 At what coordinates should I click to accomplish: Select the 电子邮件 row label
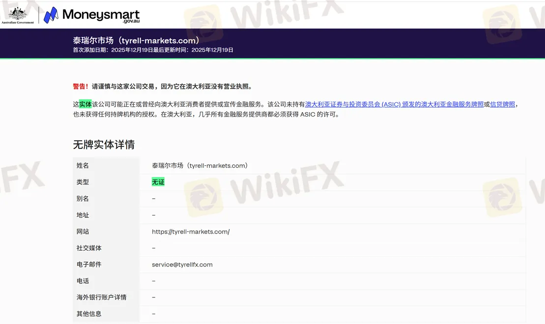click(89, 265)
